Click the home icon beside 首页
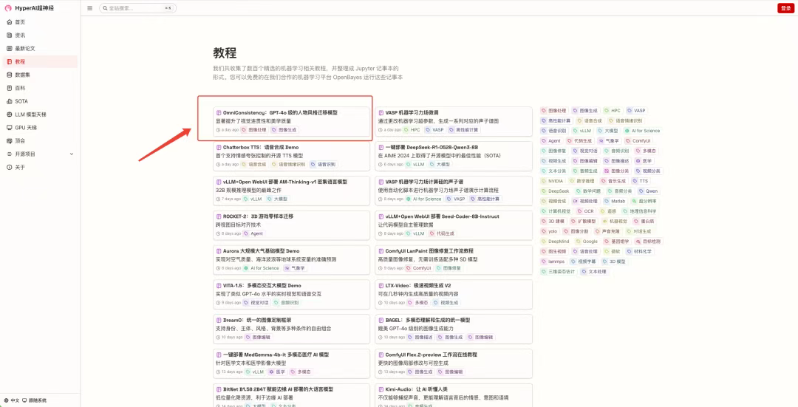 [x=9, y=22]
